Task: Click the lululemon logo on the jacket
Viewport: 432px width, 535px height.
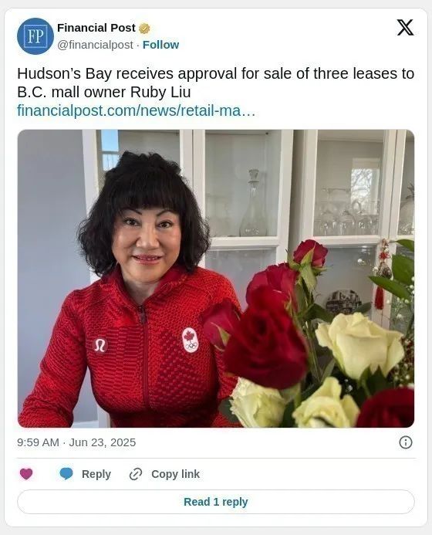Action: (x=100, y=345)
